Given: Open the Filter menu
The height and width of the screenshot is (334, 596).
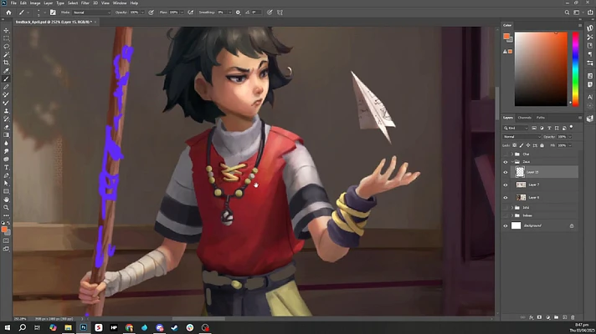Looking at the screenshot, I should tap(85, 3).
